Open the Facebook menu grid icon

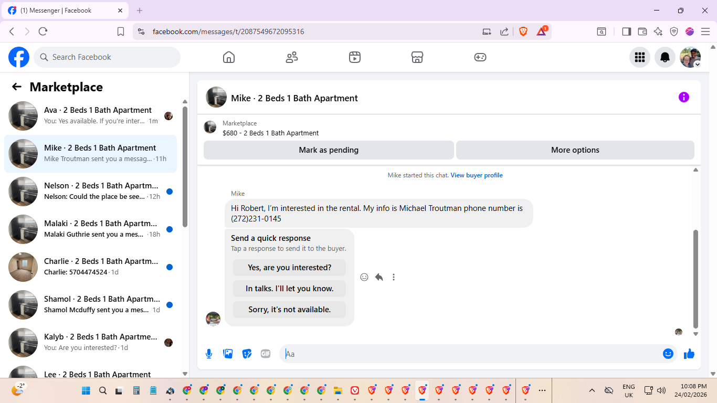click(x=640, y=57)
